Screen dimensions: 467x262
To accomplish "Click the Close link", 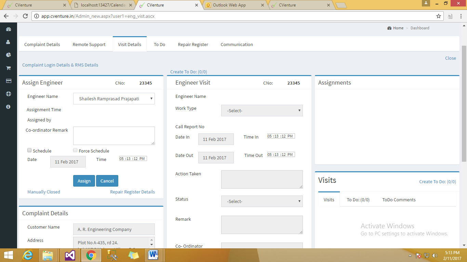I will (451, 58).
